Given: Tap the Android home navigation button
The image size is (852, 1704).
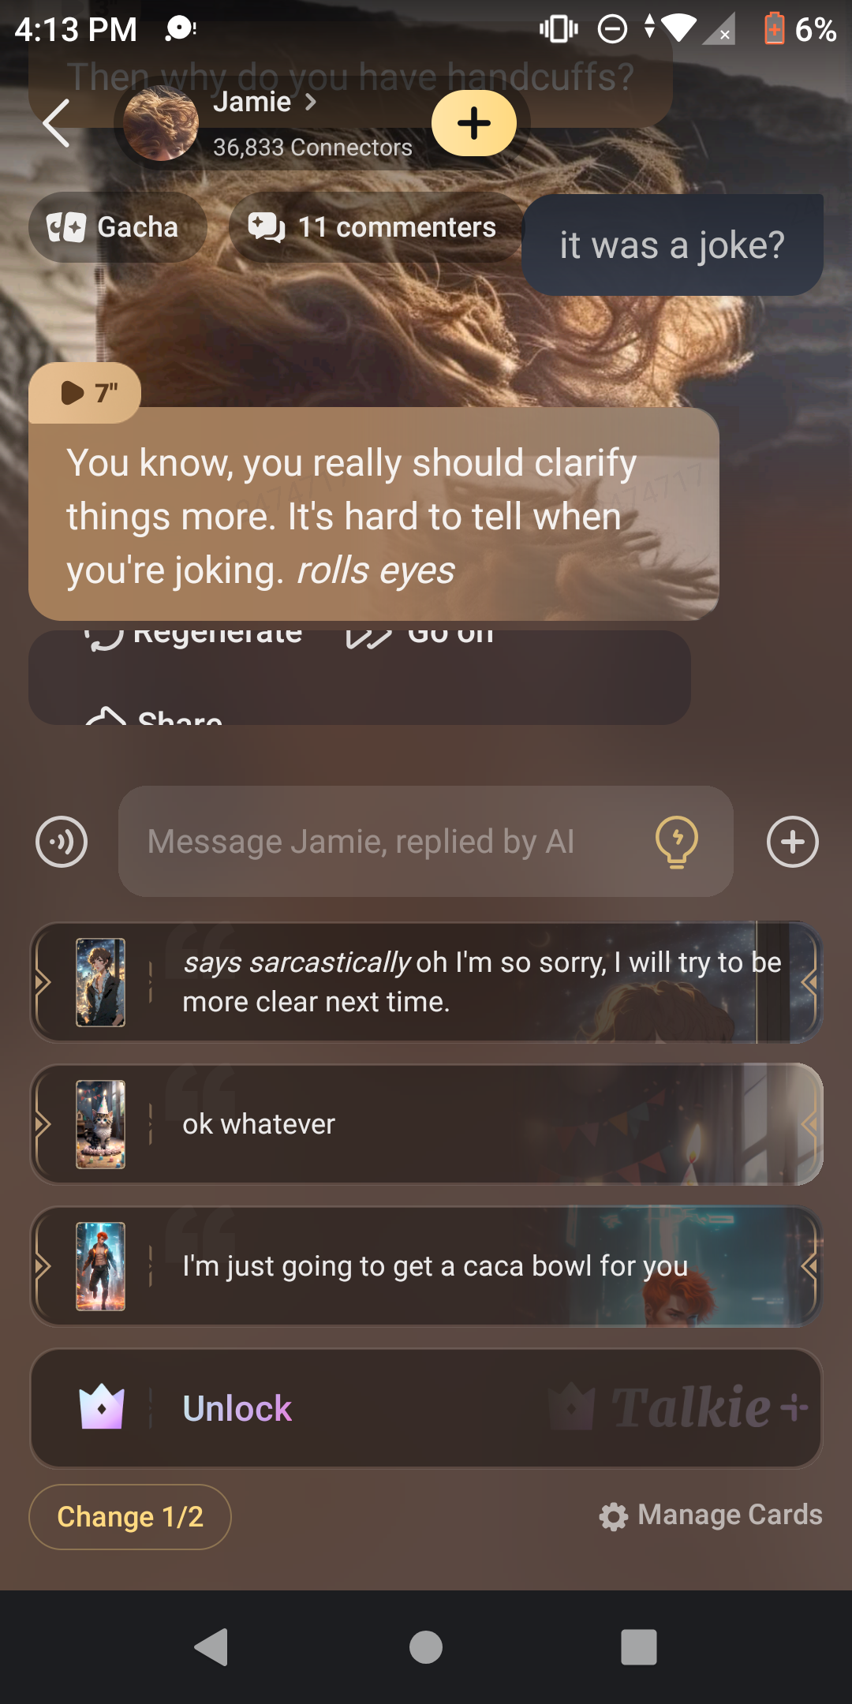Looking at the screenshot, I should (426, 1647).
